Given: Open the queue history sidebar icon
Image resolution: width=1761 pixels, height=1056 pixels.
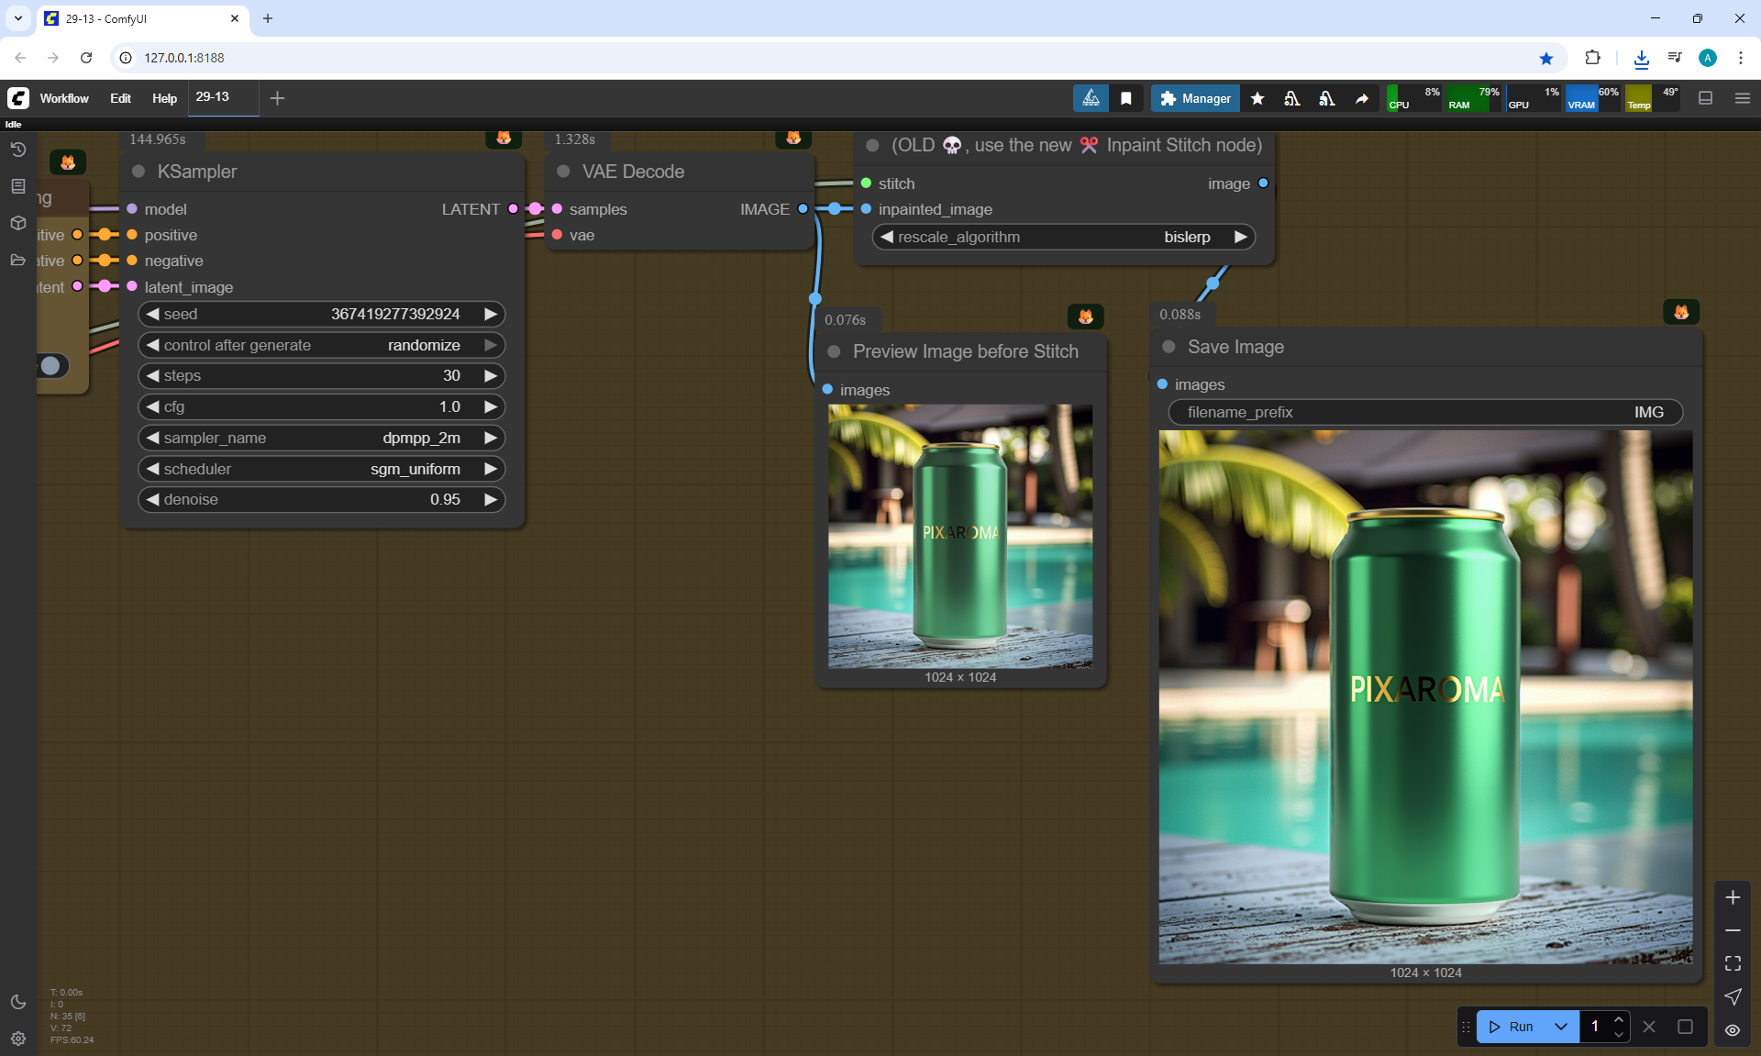Looking at the screenshot, I should pos(18,150).
